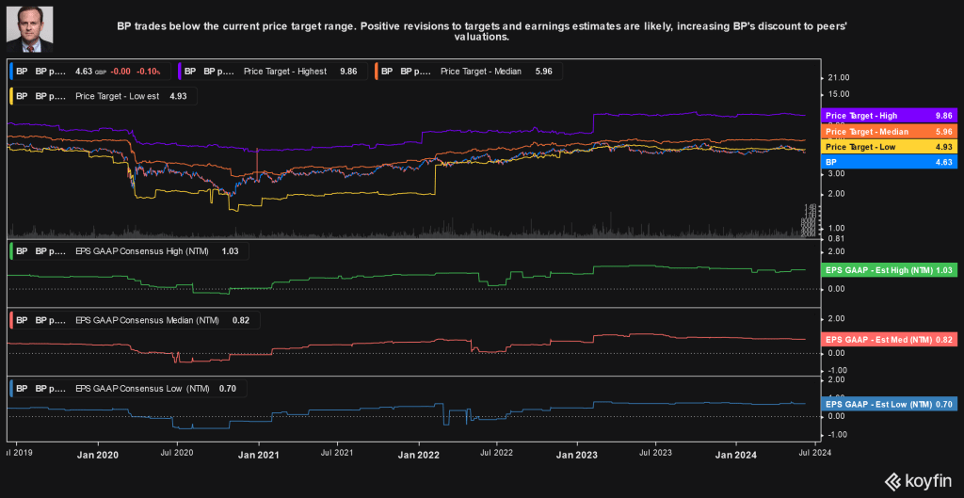Click Jan 2022 on the time axis

[x=419, y=454]
